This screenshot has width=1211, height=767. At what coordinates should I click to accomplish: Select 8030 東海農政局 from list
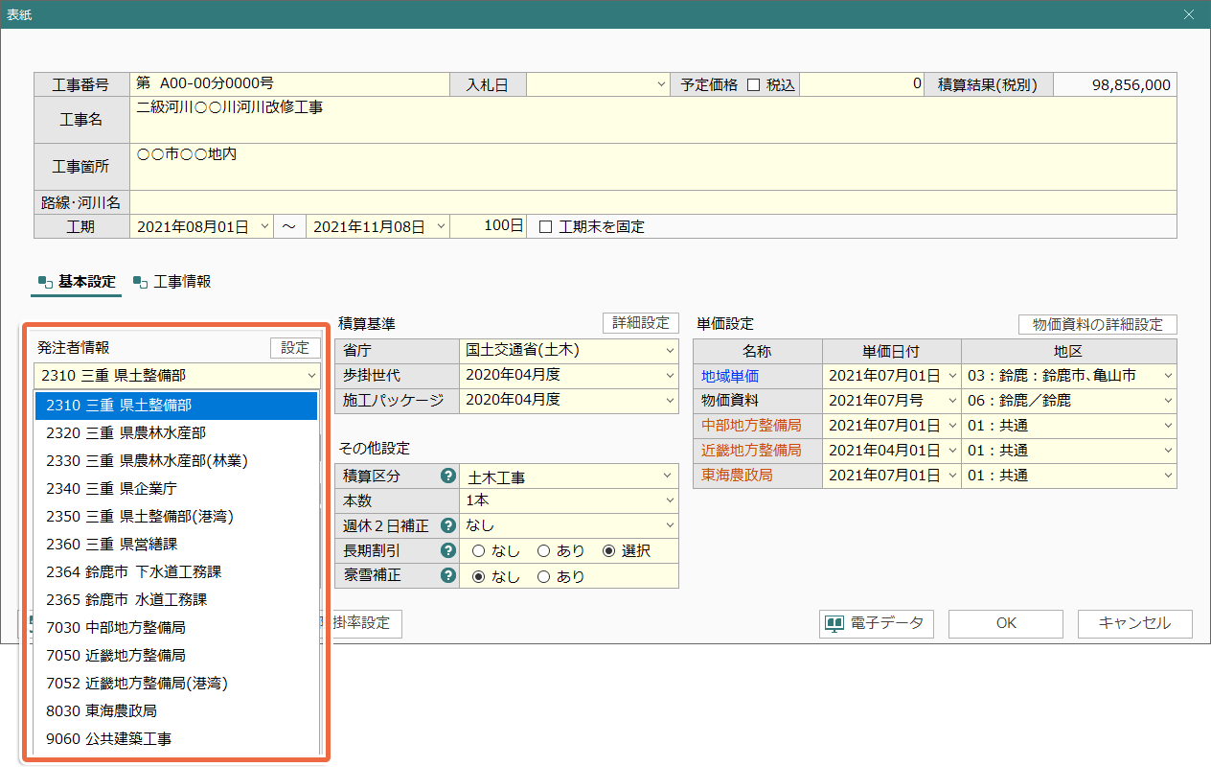[176, 711]
